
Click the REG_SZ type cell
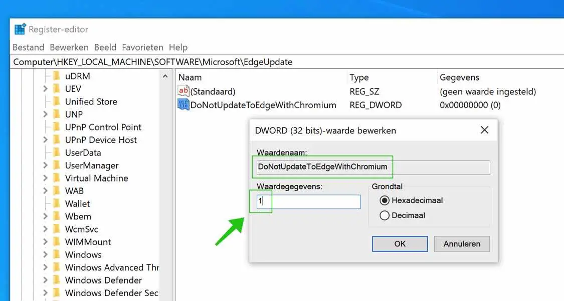(x=364, y=91)
